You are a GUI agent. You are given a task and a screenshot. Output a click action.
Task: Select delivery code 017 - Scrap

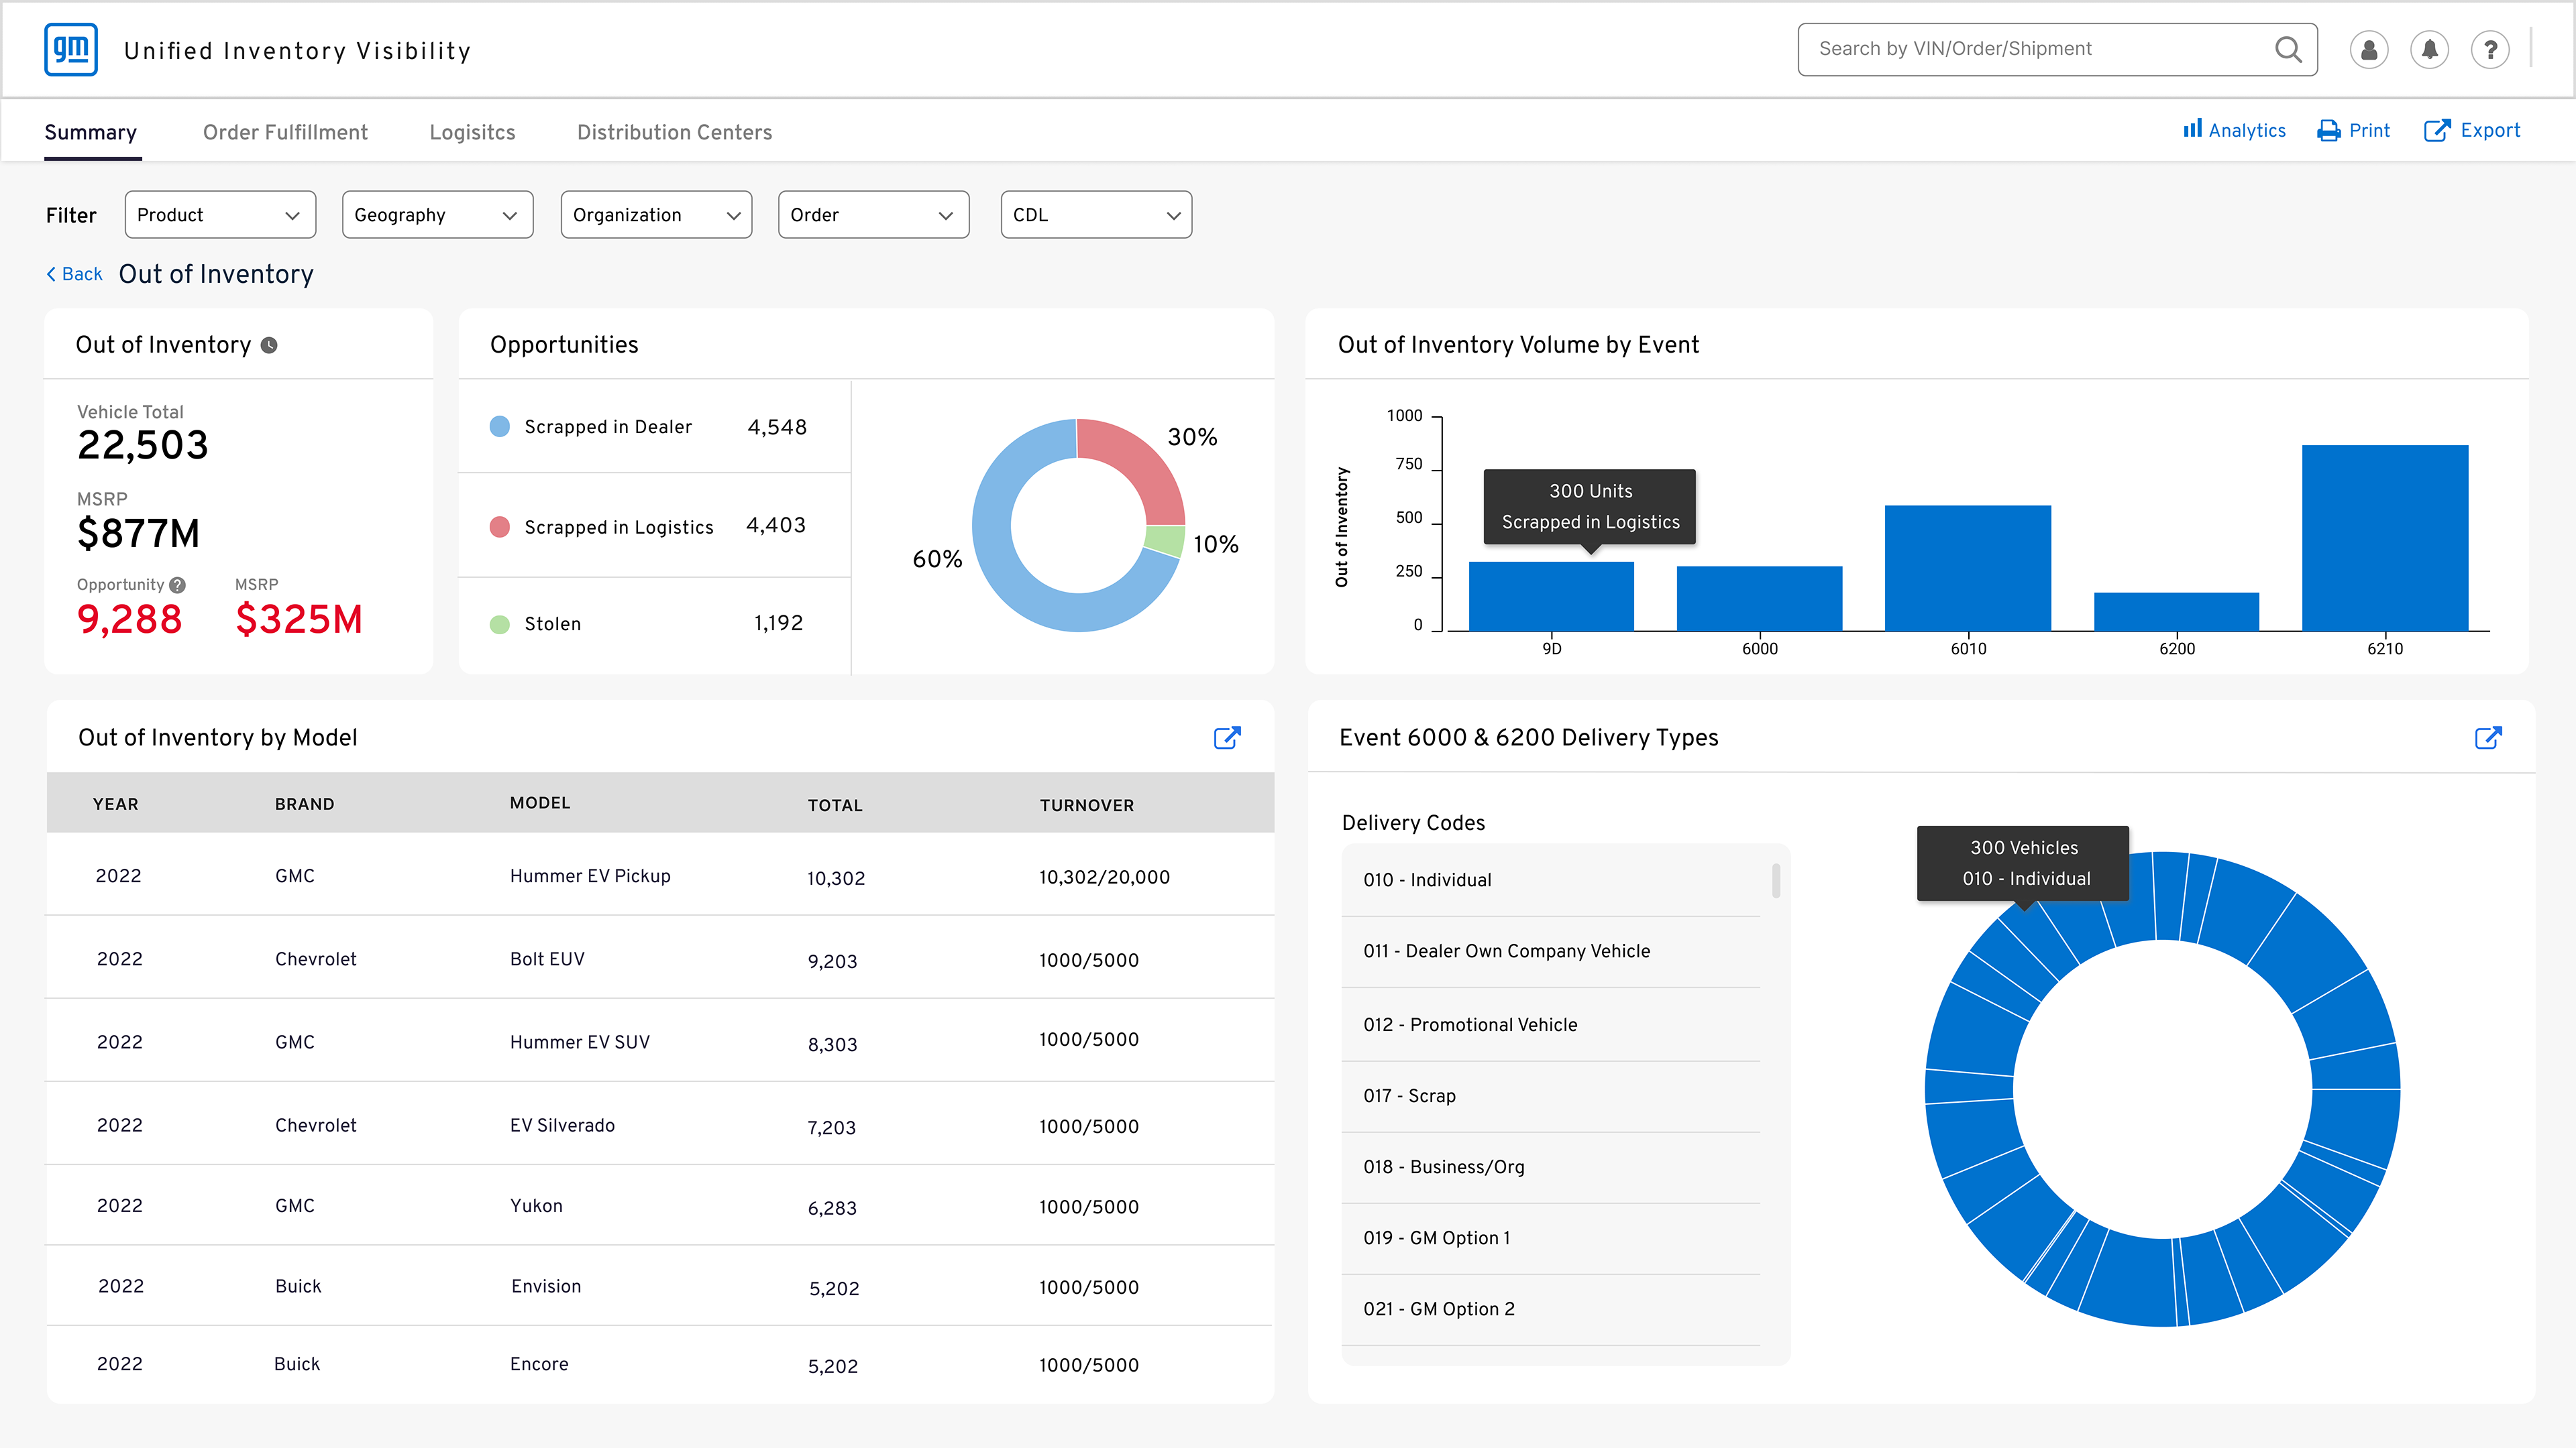1551,1096
